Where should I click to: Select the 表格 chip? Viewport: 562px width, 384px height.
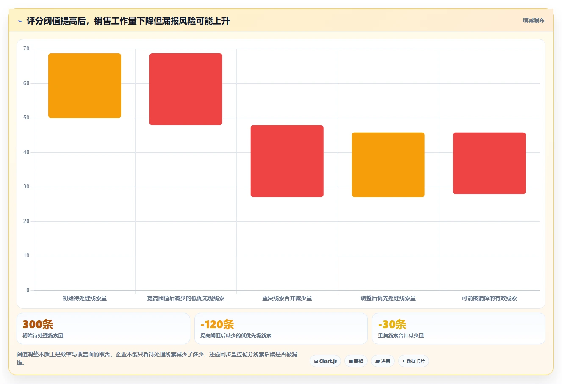[356, 361]
